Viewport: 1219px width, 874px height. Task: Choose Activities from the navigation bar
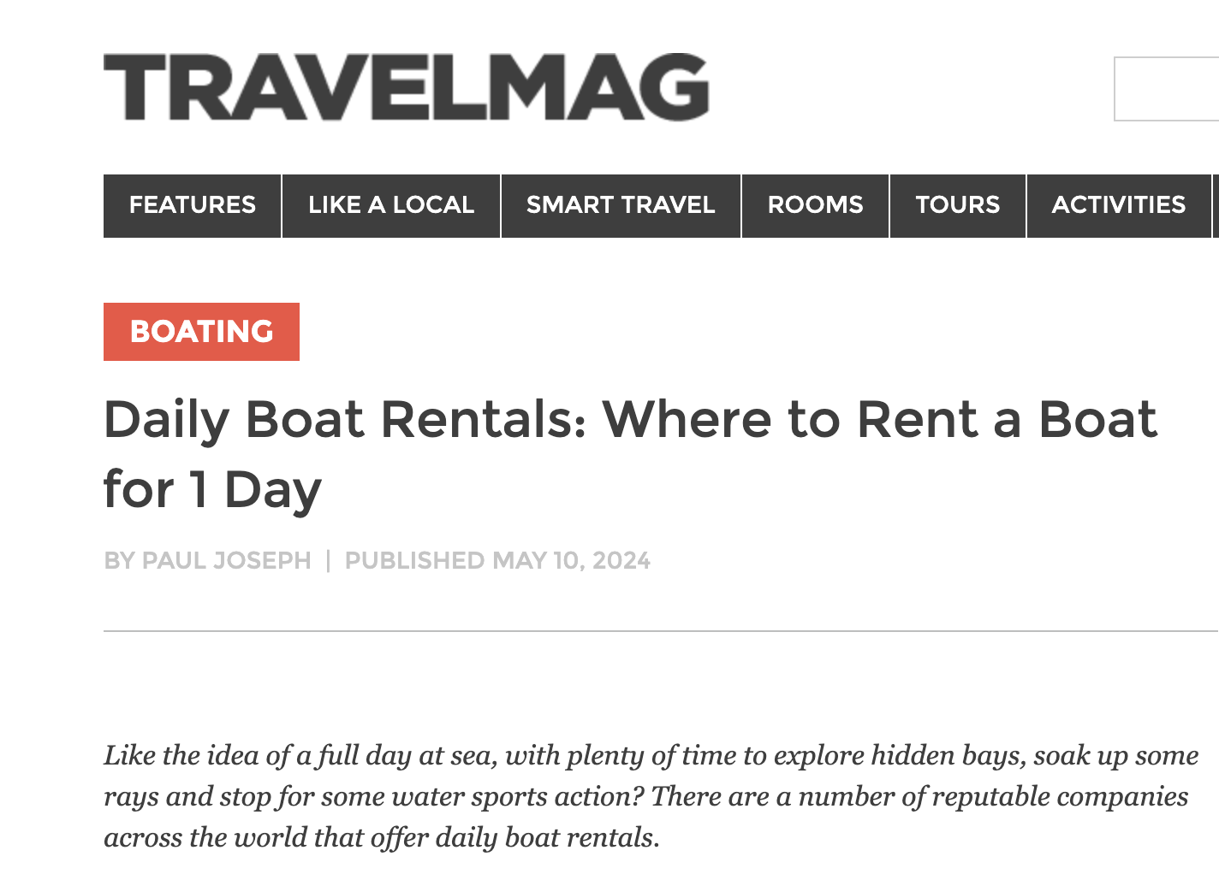[x=1118, y=205]
